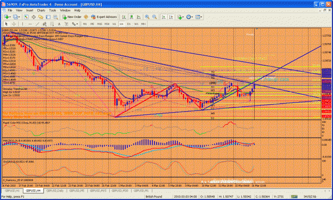
Task: Open the Templates dropdown
Action: 199,17
